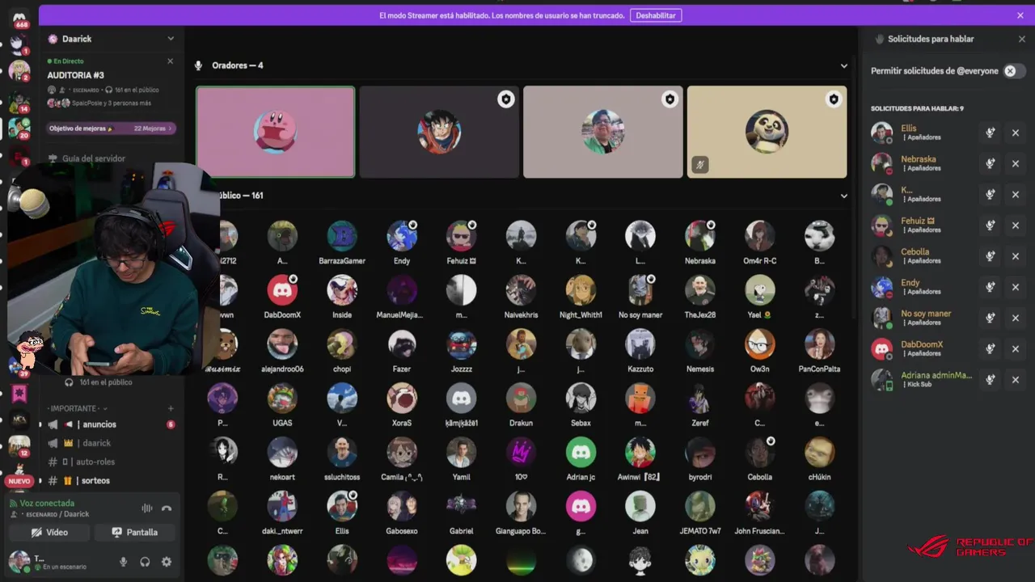Image resolution: width=1035 pixels, height=582 pixels.
Task: Share screen with Pantalla button
Action: click(135, 533)
